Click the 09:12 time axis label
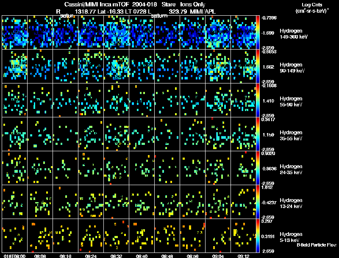Viewport: 339px width, 258px height. click(x=243, y=256)
